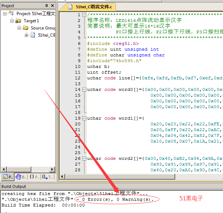This screenshot has width=223, height=213.
Task: Click the Source Group folder icon
Action: pos(26,28)
